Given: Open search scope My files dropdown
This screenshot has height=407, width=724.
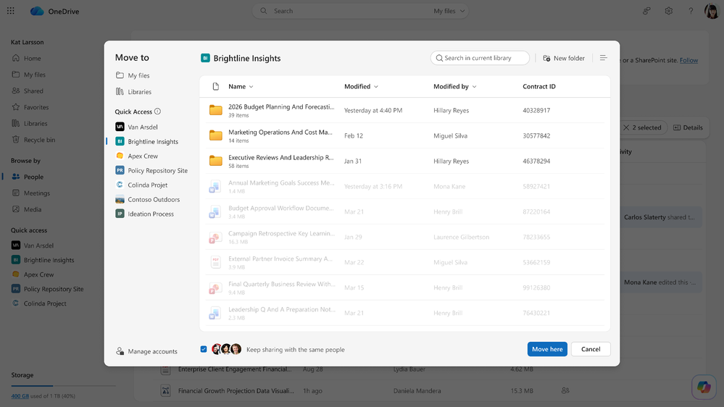Looking at the screenshot, I should click(449, 11).
